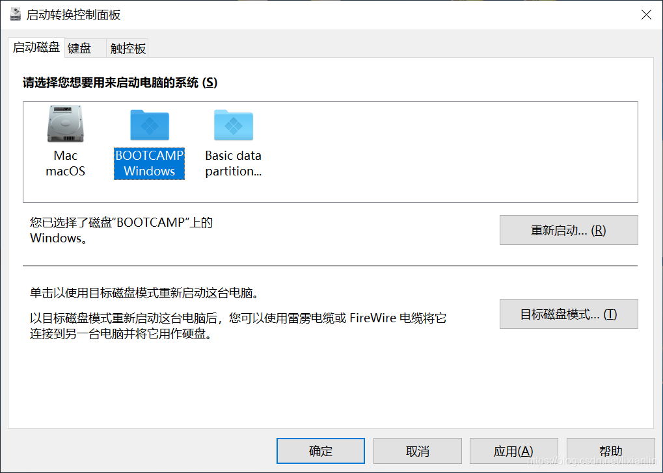The image size is (663, 473).
Task: Click the "Mac macOS" label text
Action: [x=66, y=164]
